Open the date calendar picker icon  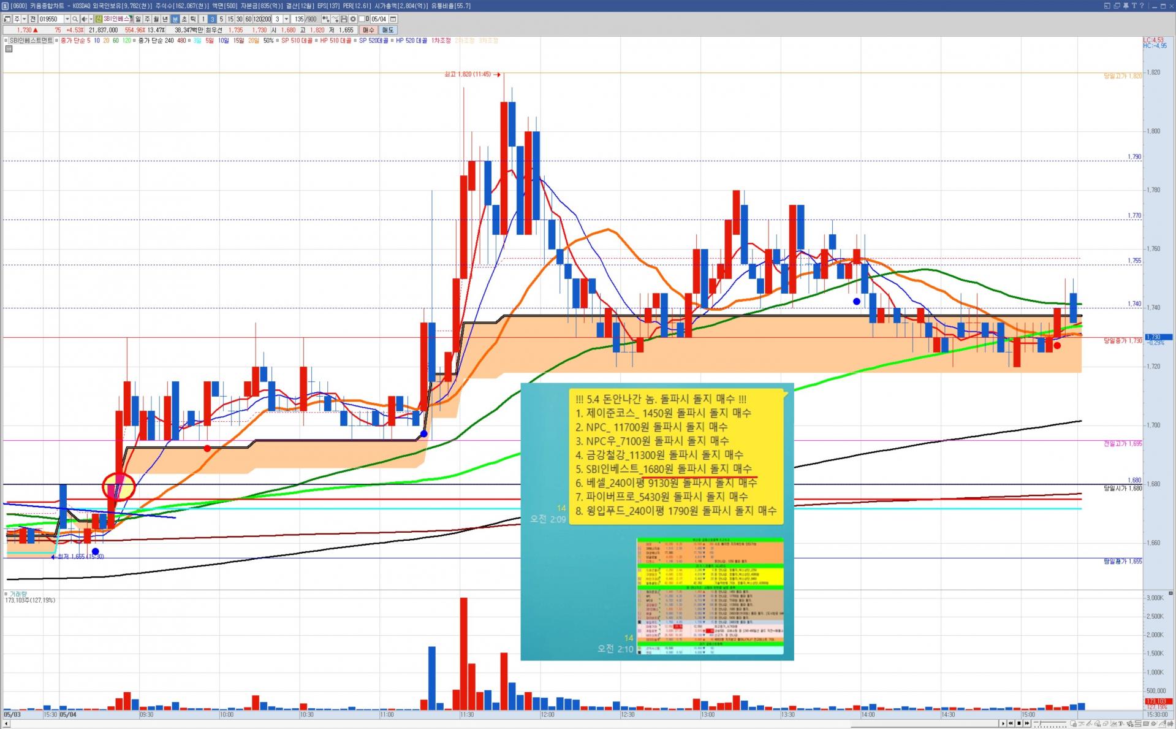click(x=393, y=19)
